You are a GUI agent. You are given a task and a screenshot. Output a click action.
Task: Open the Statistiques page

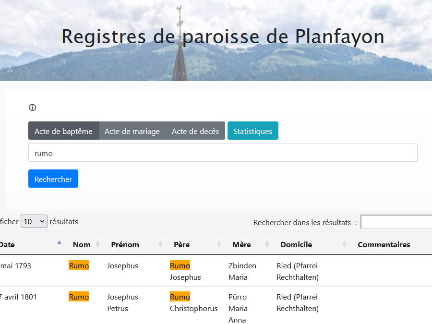coord(252,131)
